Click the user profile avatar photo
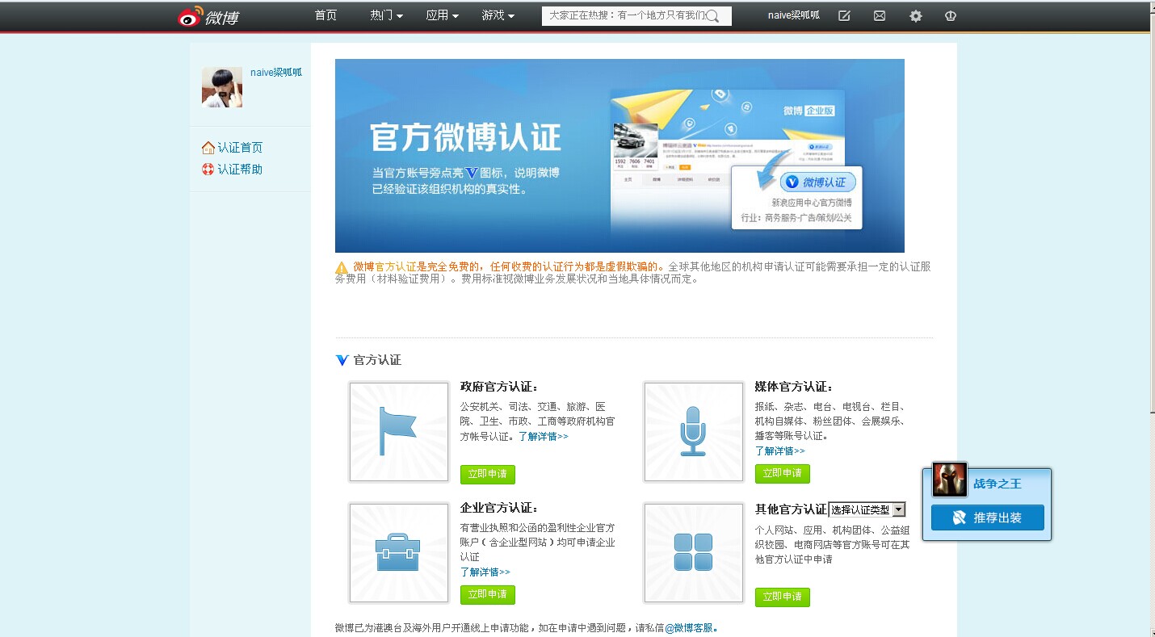Viewport: 1155px width, 637px height. pyautogui.click(x=222, y=87)
